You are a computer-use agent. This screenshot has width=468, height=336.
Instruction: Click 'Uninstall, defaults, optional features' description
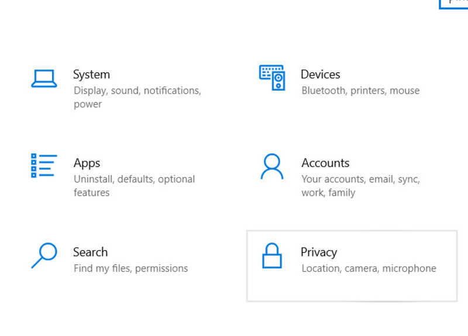pyautogui.click(x=135, y=186)
